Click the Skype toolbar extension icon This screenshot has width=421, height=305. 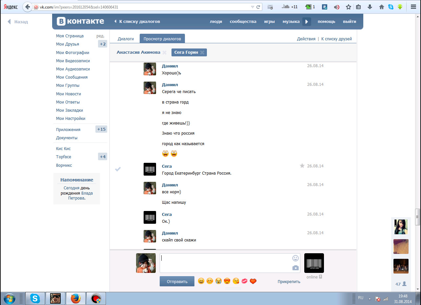click(x=391, y=7)
